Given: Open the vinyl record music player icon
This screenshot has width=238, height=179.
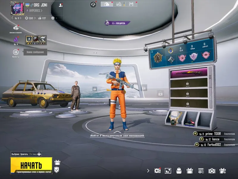Looking at the screenshot, I should point(157,171).
